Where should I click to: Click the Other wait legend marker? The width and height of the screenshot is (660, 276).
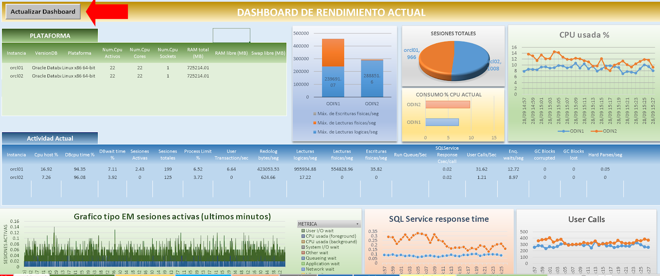point(303,253)
